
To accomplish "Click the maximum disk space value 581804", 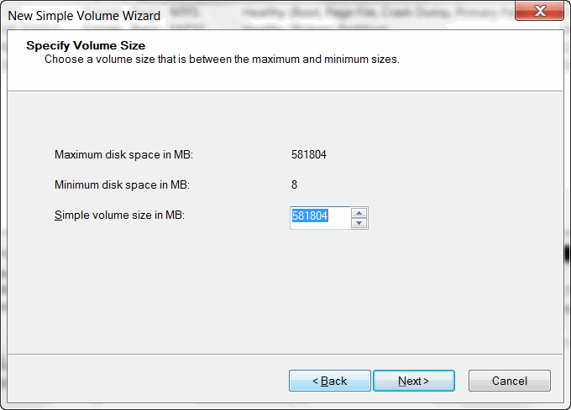I will point(309,155).
